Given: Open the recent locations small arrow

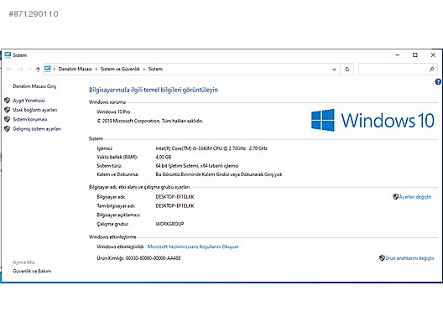Looking at the screenshot, I should pos(29,69).
